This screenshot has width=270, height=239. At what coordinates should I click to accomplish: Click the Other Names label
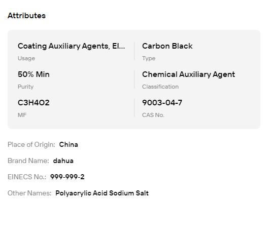(x=29, y=193)
